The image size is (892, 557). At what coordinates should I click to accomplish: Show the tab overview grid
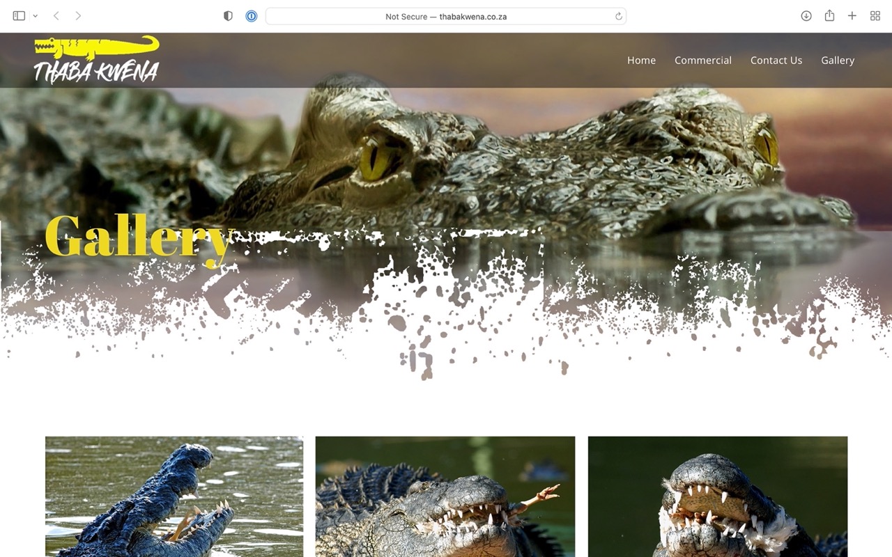(875, 16)
